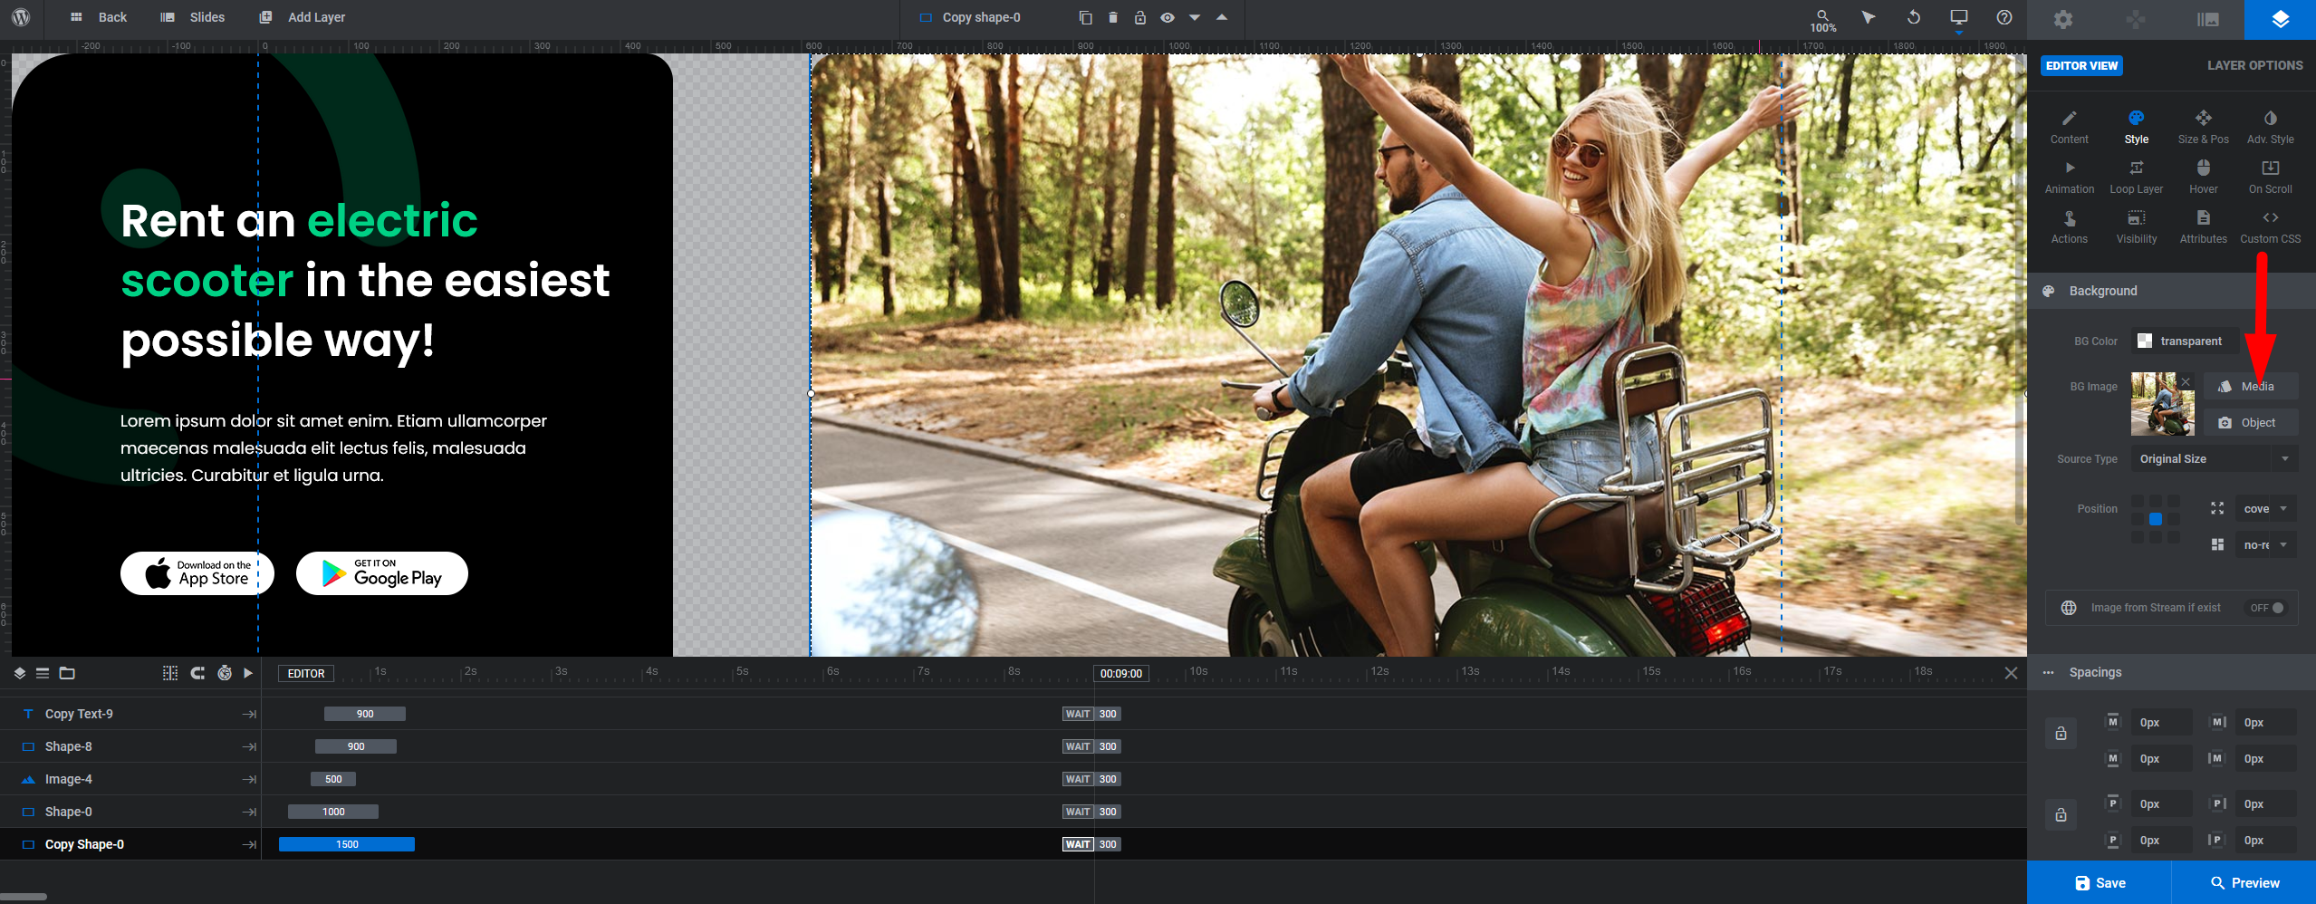
Task: Open the Content layer settings
Action: (x=2069, y=128)
